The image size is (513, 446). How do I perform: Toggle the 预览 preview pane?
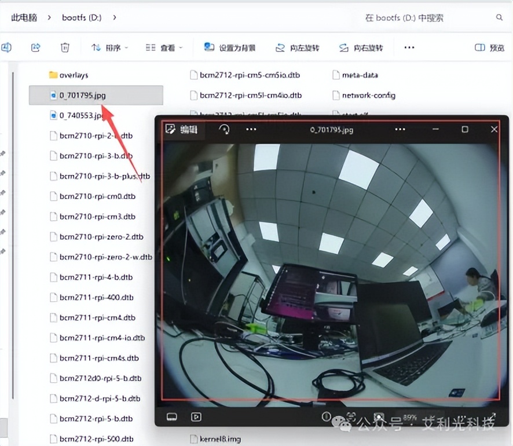489,47
